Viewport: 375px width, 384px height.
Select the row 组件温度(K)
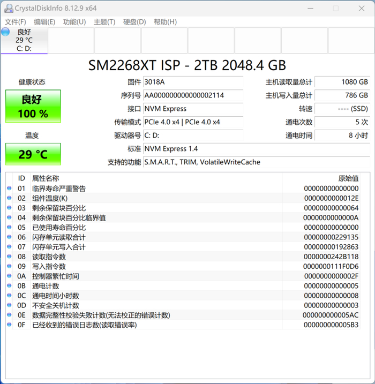(183, 198)
